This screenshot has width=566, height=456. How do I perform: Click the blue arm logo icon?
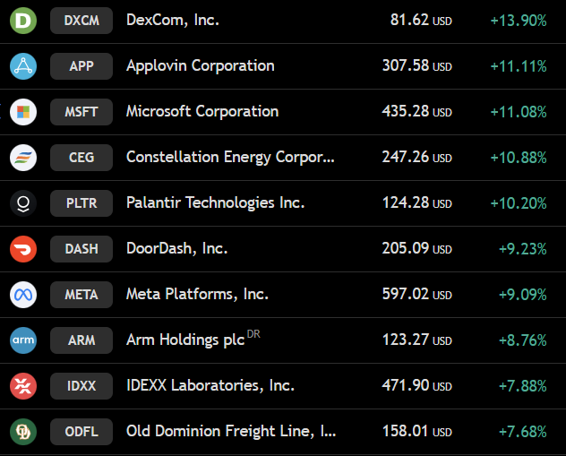23,340
